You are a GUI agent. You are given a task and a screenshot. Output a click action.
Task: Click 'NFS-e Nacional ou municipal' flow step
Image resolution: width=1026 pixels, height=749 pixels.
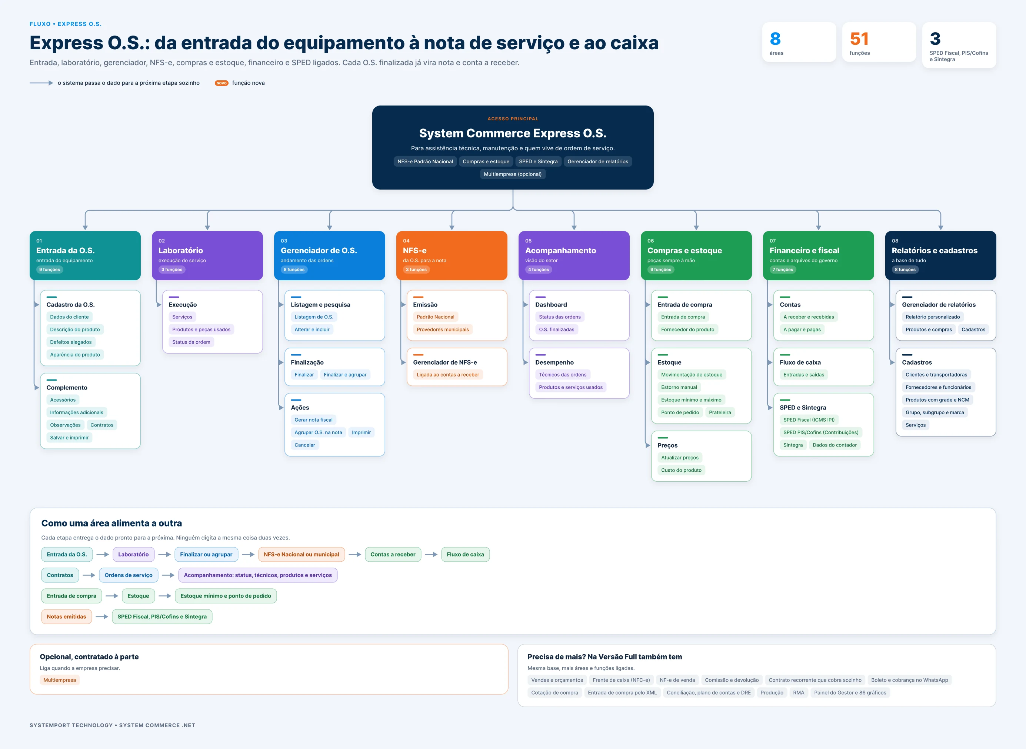(x=301, y=555)
